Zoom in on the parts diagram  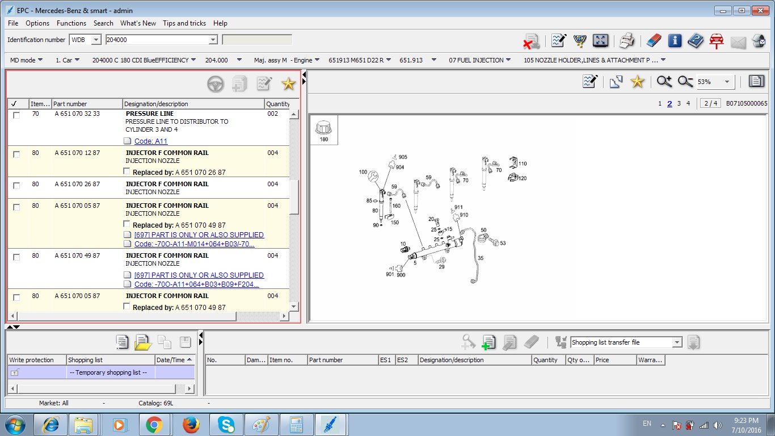click(664, 82)
